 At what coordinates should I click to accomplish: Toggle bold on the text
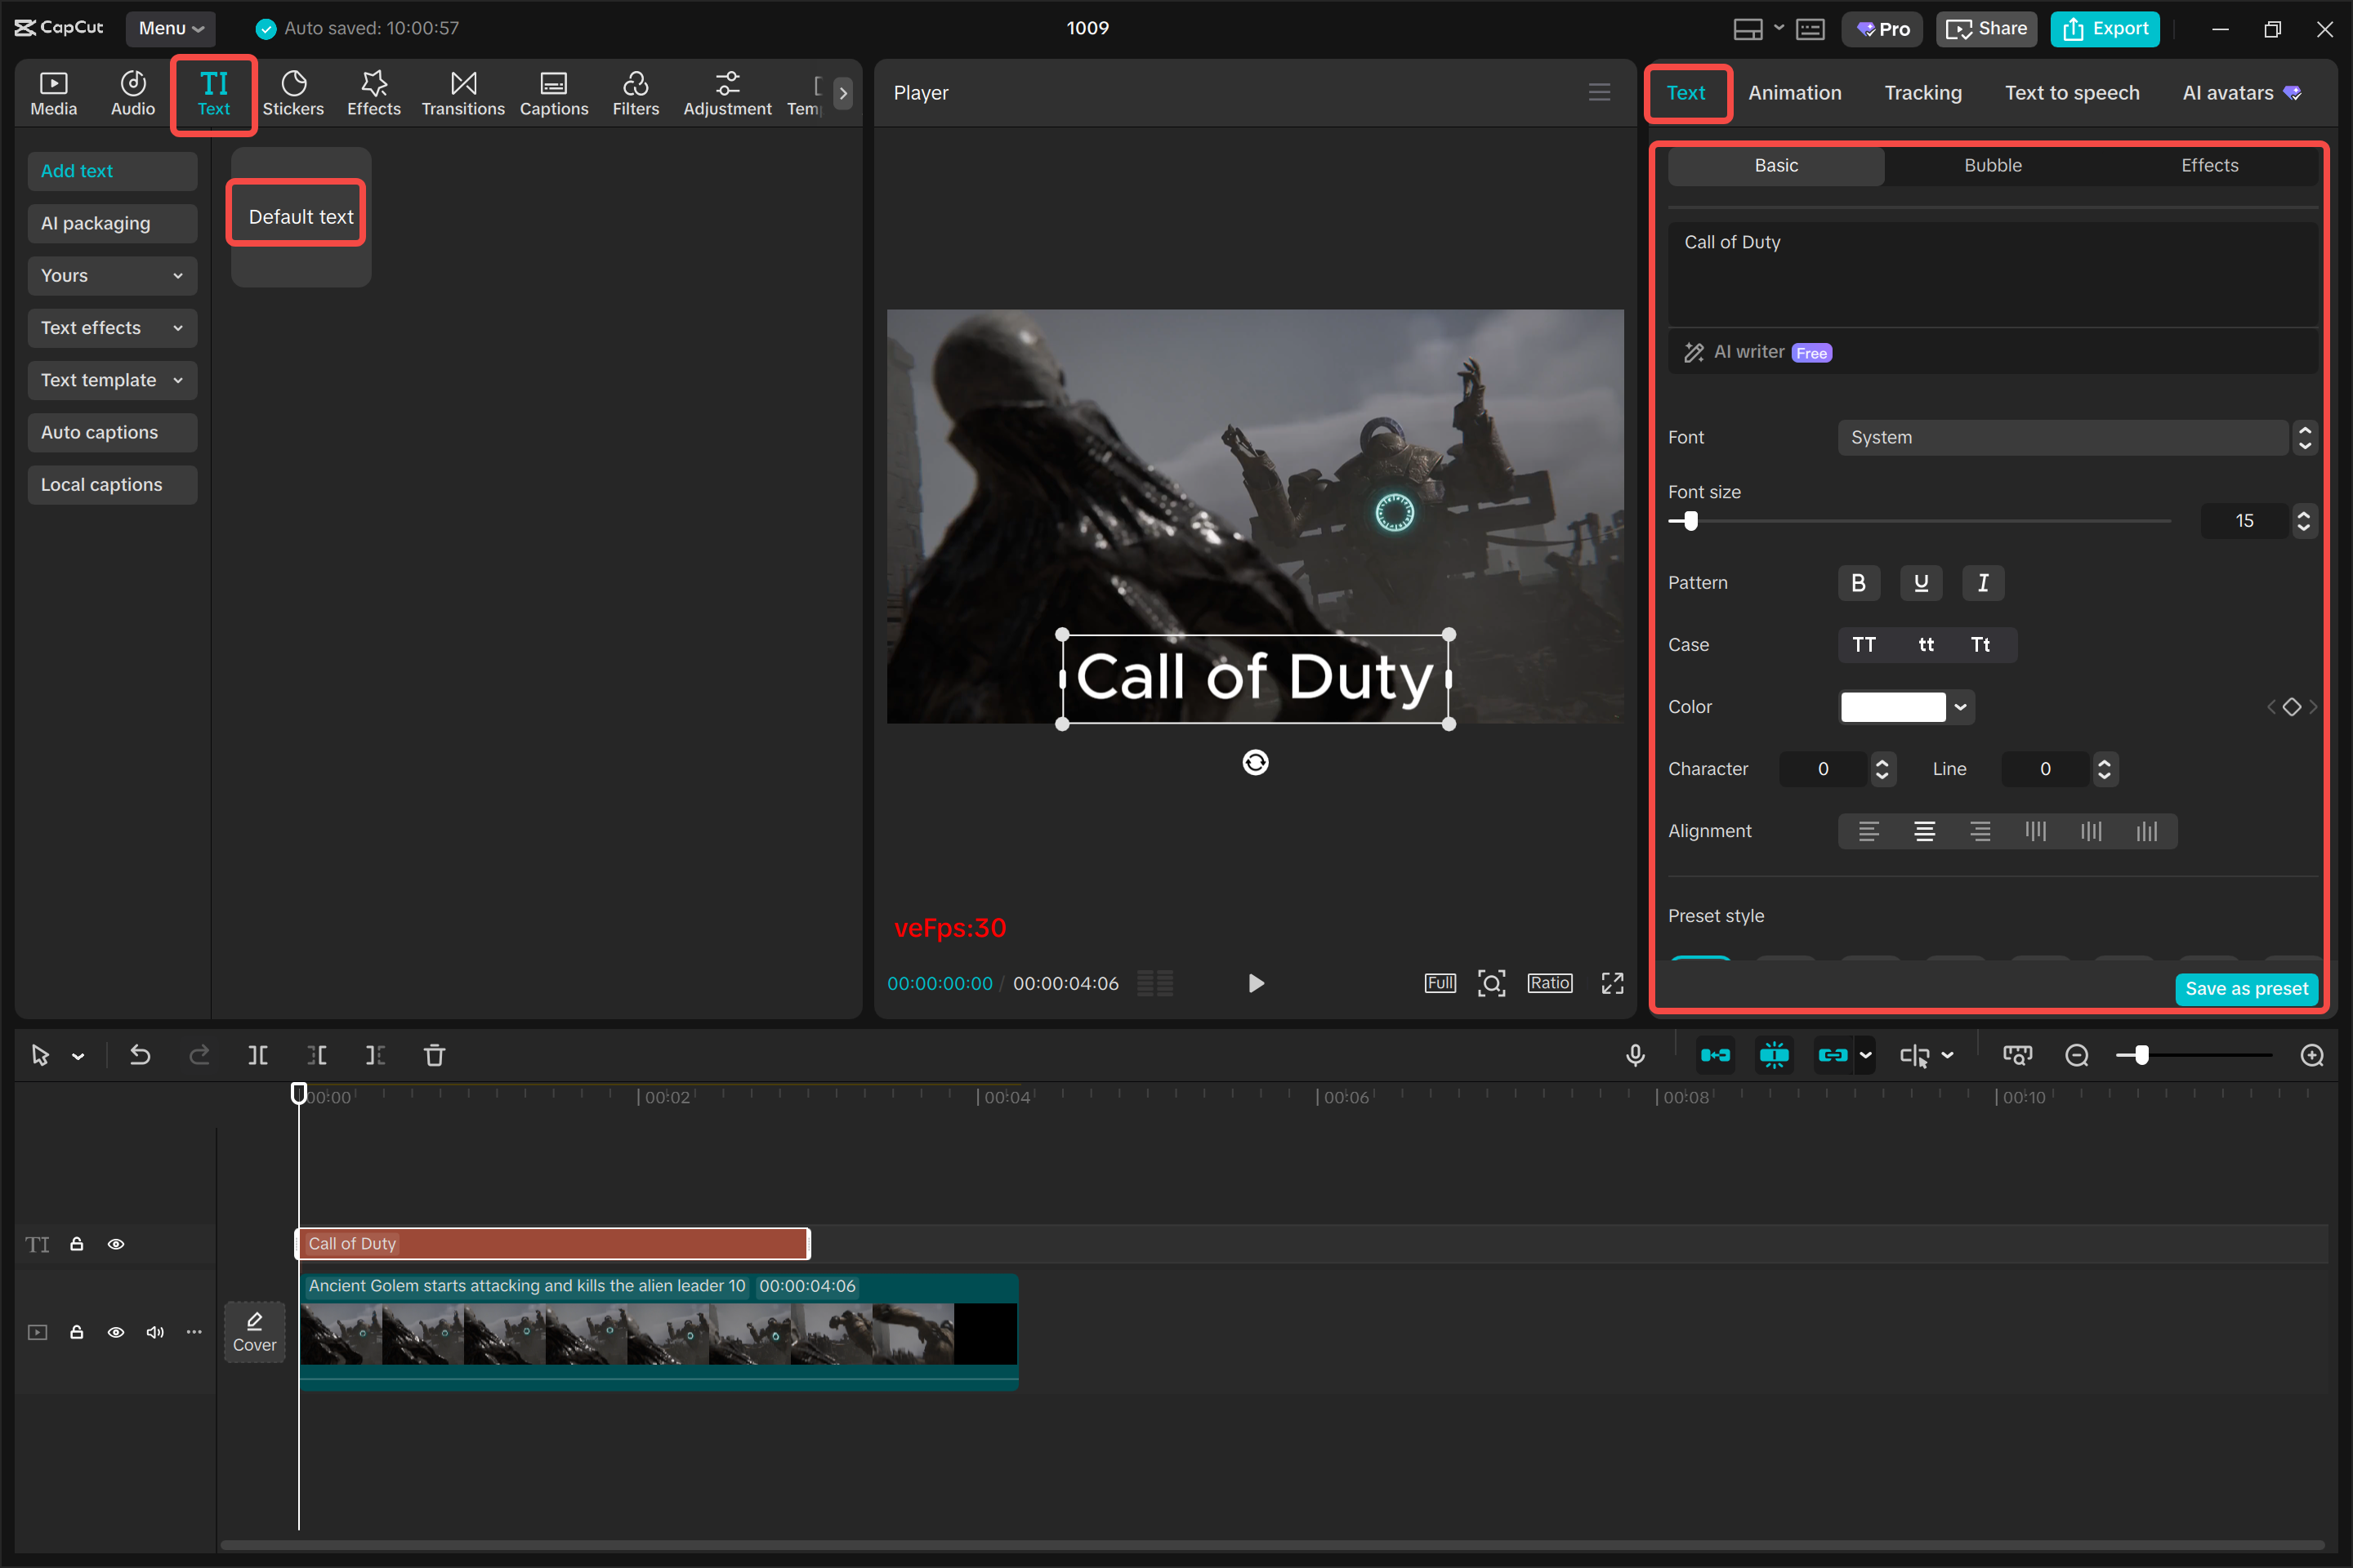(x=1858, y=583)
